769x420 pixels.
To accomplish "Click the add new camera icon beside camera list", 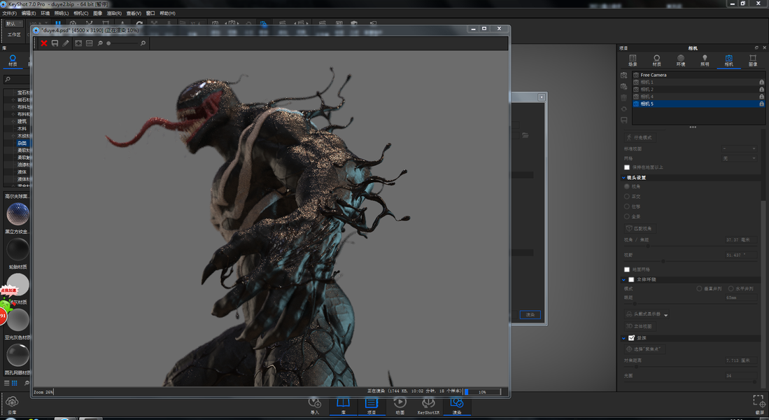I will pos(623,76).
